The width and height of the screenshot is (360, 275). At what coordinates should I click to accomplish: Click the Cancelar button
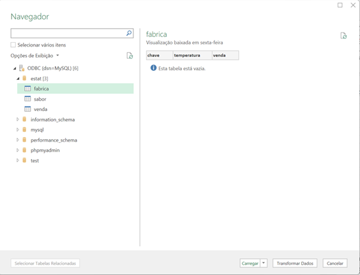tap(335, 263)
